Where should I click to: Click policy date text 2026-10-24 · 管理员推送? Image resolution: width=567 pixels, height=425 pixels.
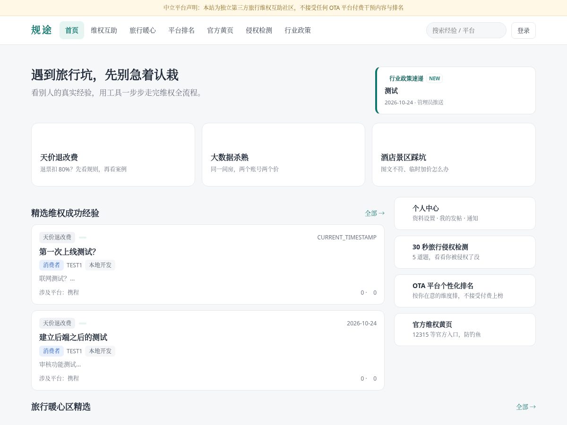point(414,102)
